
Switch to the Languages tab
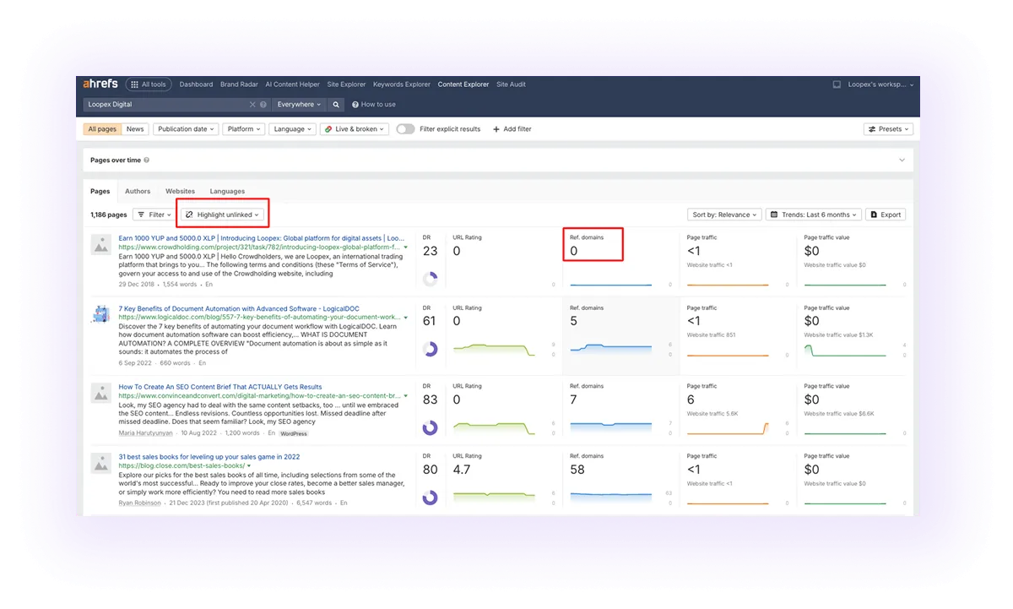(227, 192)
